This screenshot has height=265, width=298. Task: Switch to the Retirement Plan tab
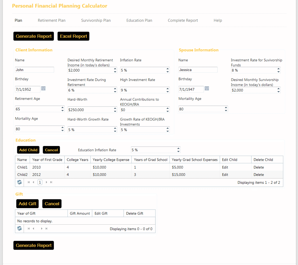pos(52,20)
